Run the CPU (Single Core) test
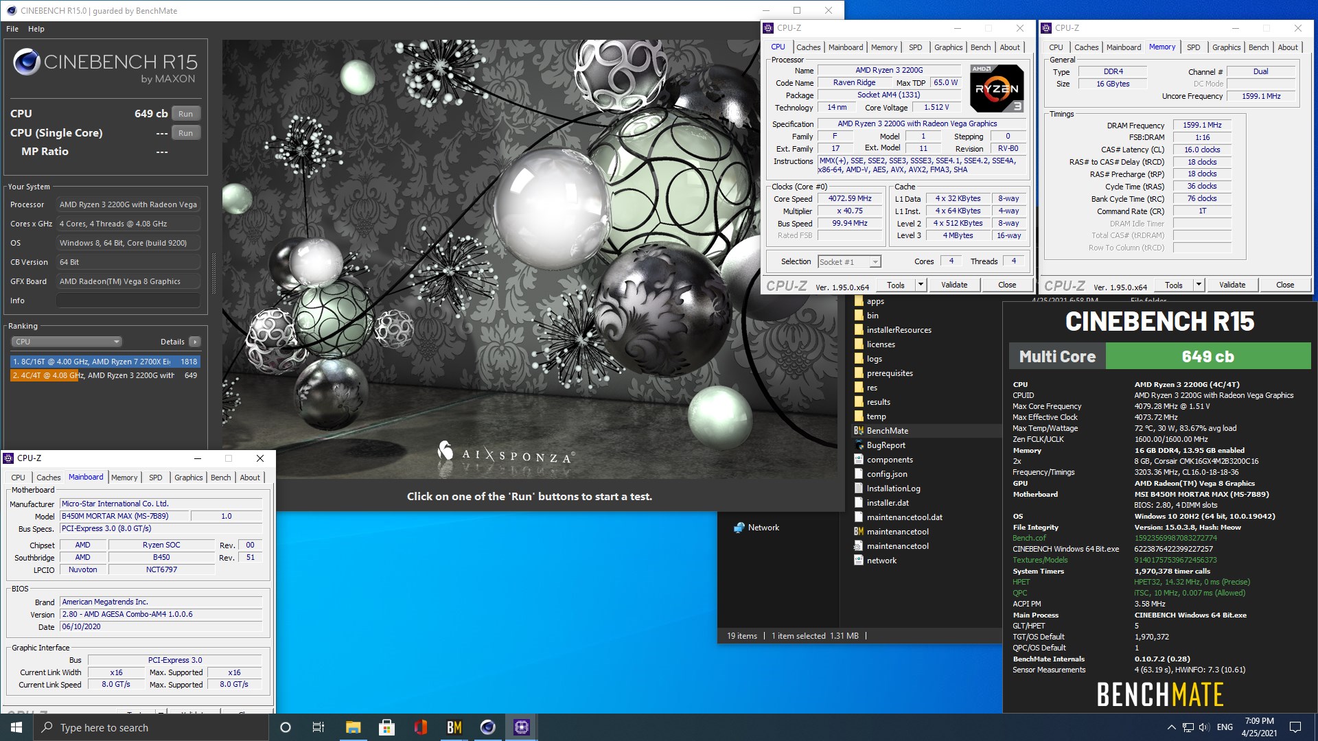1318x741 pixels. (x=185, y=133)
